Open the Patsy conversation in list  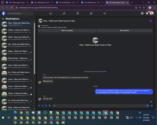[17, 24]
